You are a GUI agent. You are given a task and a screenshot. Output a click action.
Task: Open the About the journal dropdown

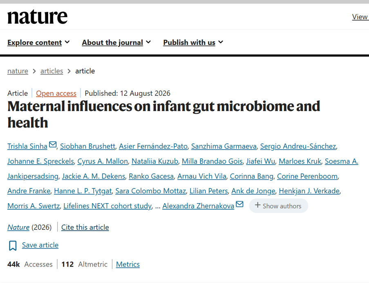pyautogui.click(x=116, y=43)
